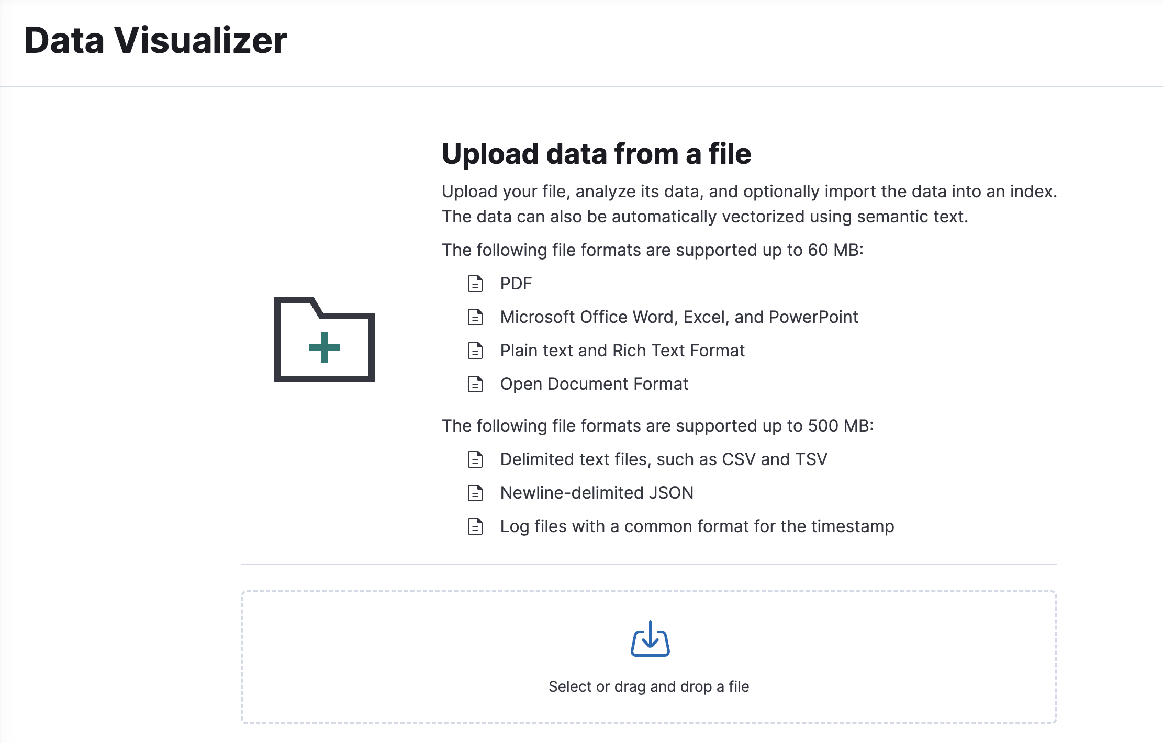This screenshot has width=1163, height=743.
Task: Click the icon next to Plain text and Rich Text Format
Action: click(475, 351)
